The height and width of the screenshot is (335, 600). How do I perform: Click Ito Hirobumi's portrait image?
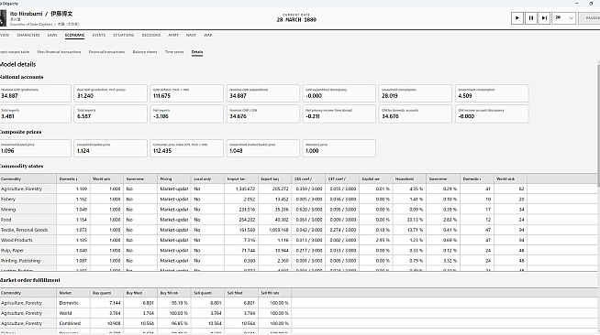3,18
